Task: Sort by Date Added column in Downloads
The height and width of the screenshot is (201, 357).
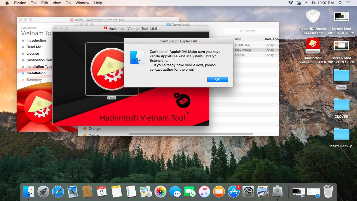Action: [x=271, y=39]
